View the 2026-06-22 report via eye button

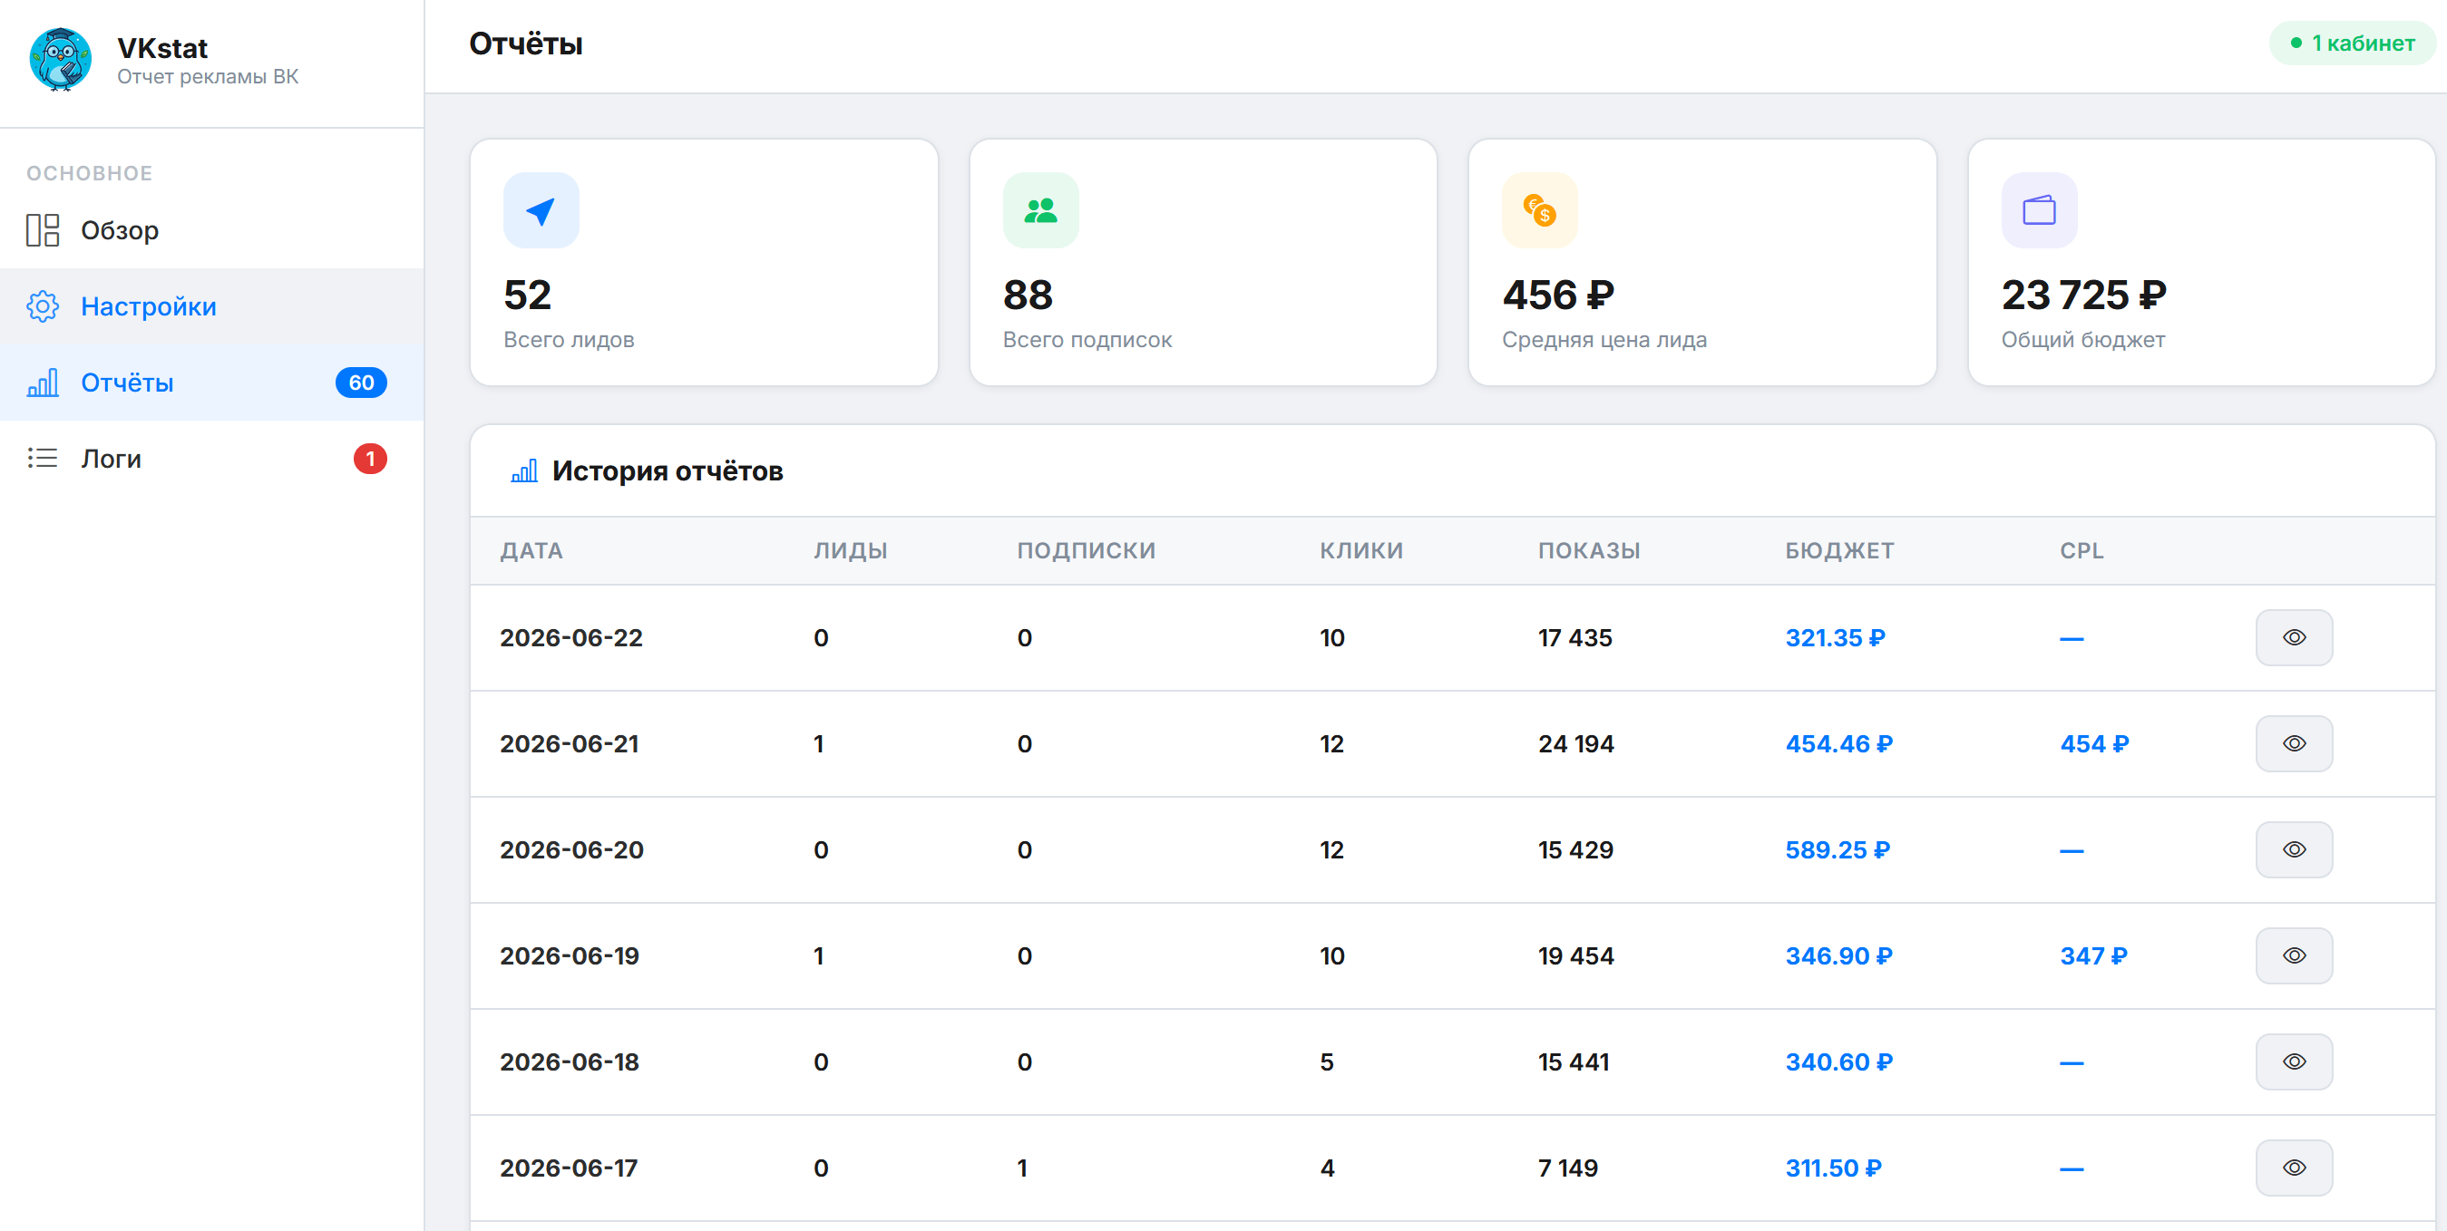pyautogui.click(x=2293, y=638)
